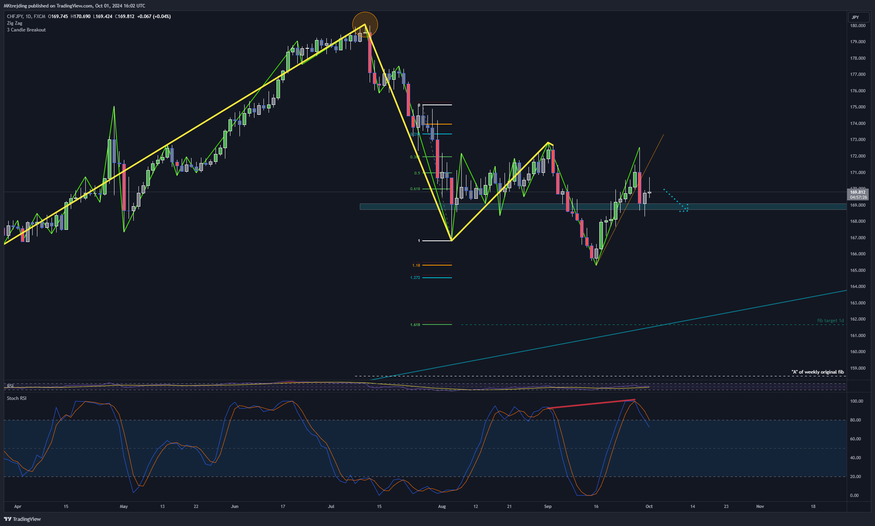
Task: Click the RSI pane label
Action: tap(10, 386)
